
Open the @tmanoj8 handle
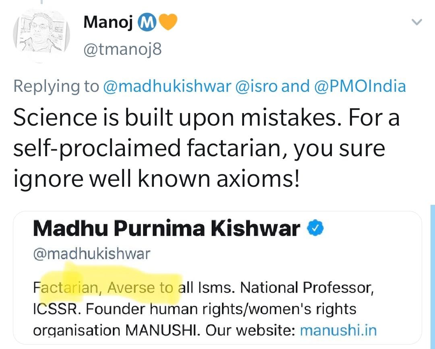[122, 50]
